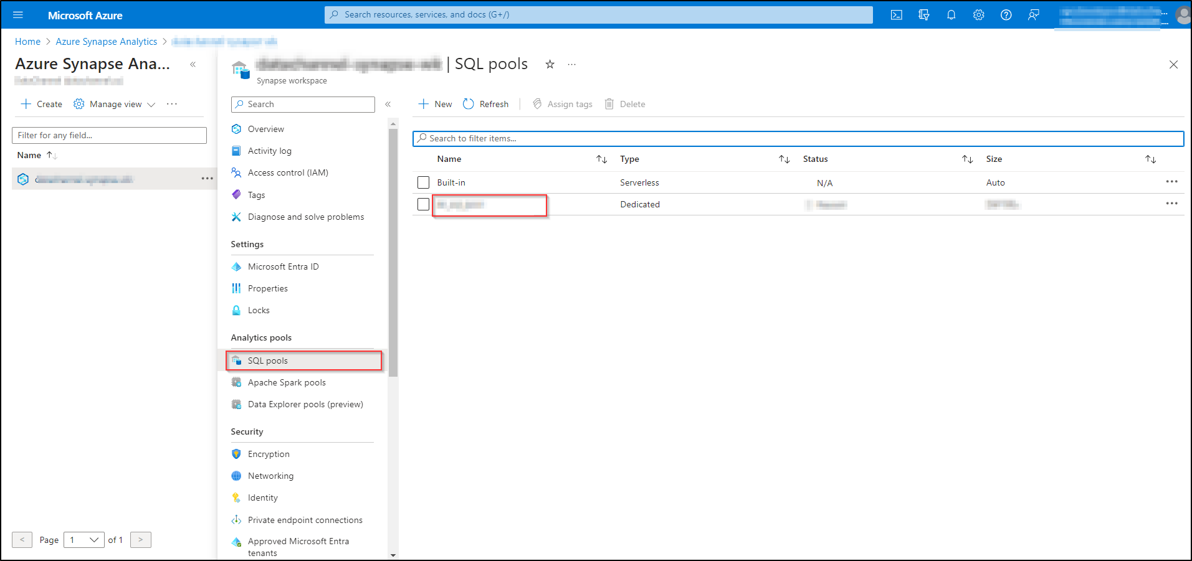Screen dimensions: 1192x561
Task: Open row actions for the Built-in pool
Action: coord(1171,182)
